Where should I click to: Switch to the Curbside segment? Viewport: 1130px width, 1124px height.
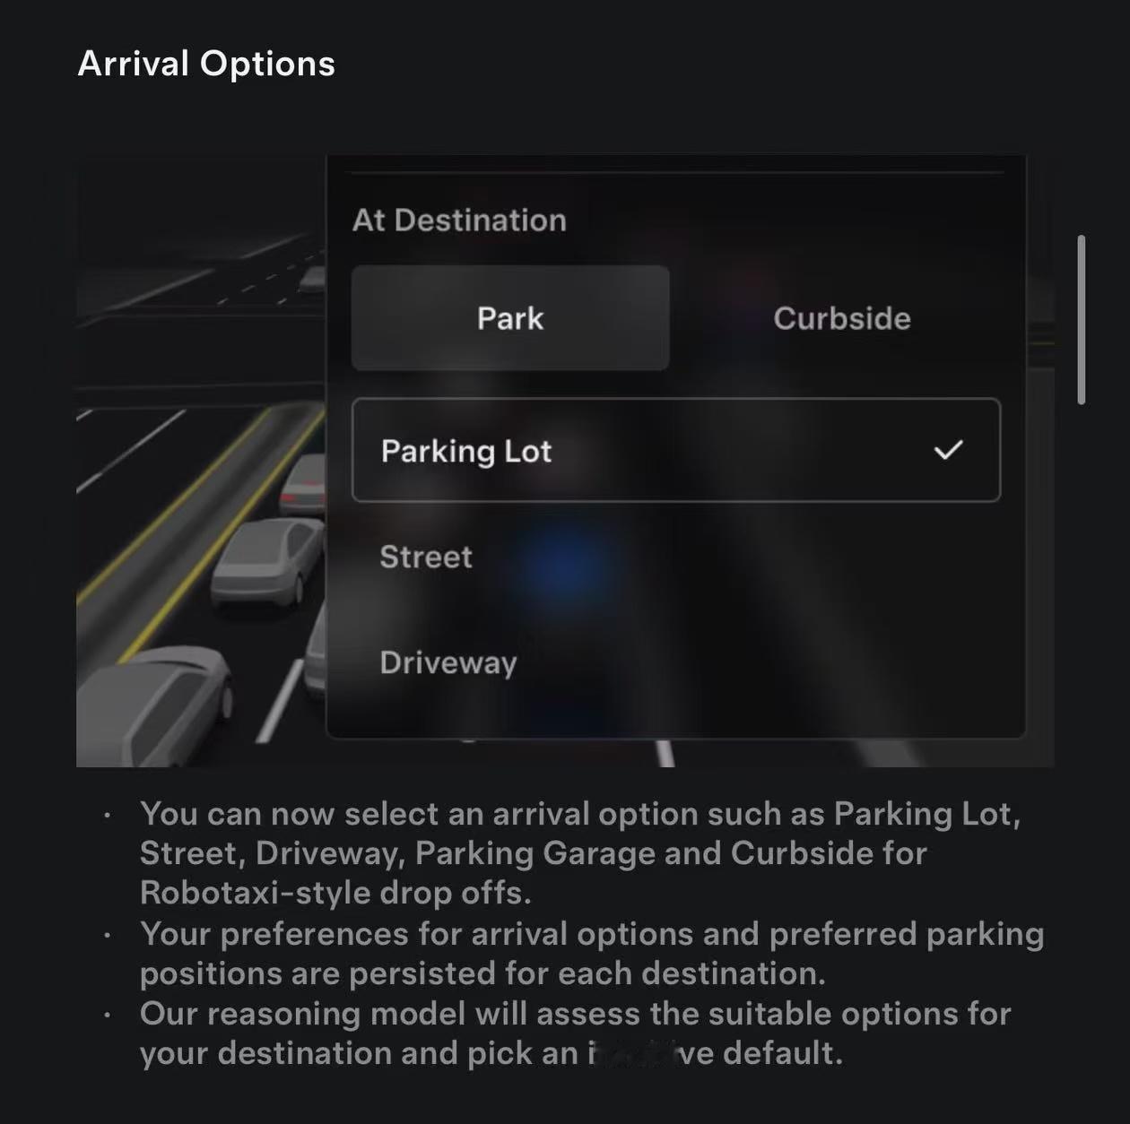841,318
